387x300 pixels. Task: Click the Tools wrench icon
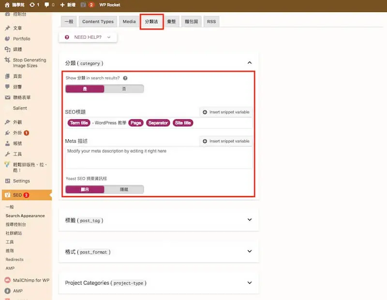pos(7,154)
